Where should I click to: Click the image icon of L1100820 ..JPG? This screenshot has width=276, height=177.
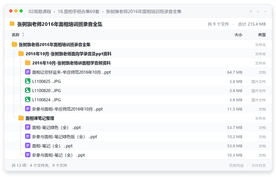tap(28, 90)
